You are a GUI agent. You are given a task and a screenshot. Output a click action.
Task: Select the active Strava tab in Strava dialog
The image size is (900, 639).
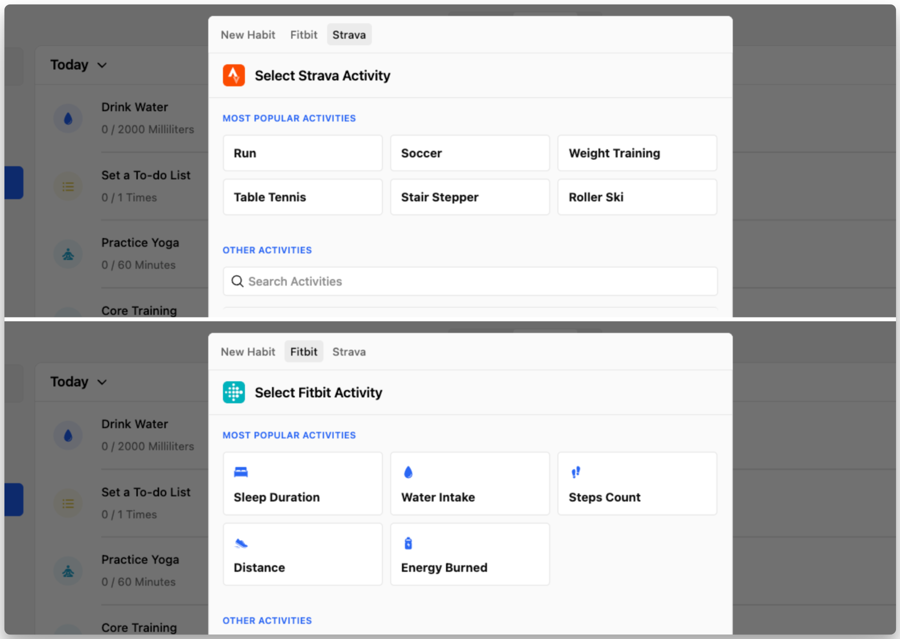[349, 35]
